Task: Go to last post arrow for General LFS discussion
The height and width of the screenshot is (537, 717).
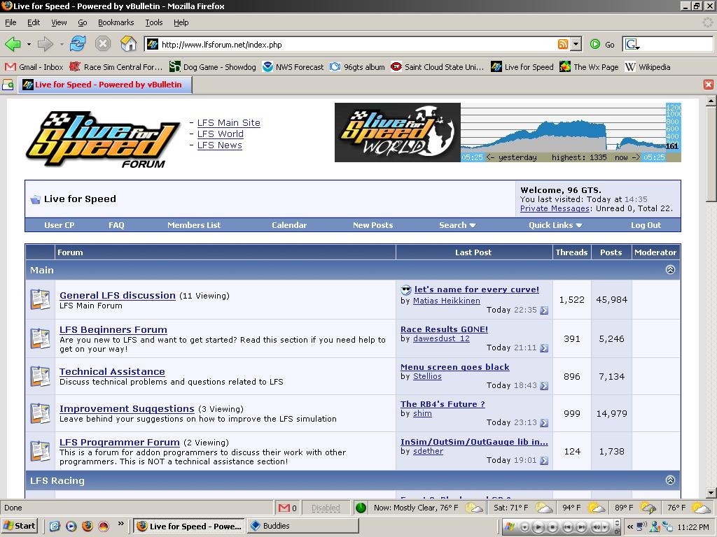Action: pyautogui.click(x=544, y=310)
